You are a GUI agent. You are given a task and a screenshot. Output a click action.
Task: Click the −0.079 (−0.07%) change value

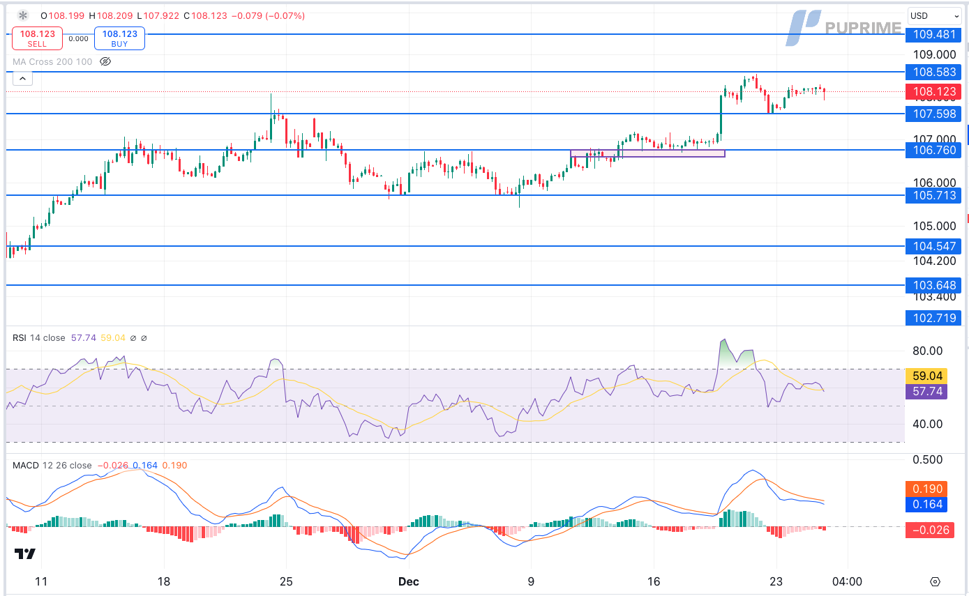[x=267, y=15]
